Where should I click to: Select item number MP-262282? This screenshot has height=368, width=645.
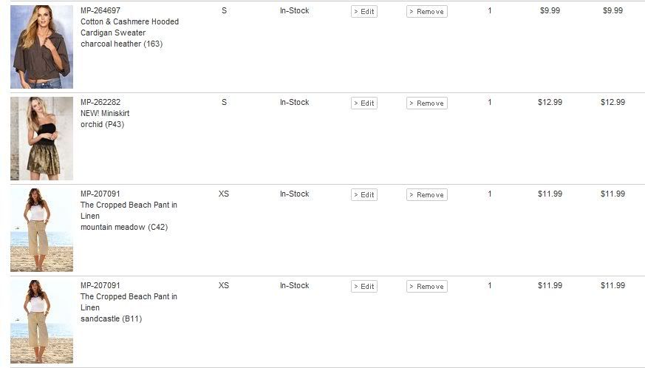click(x=100, y=102)
